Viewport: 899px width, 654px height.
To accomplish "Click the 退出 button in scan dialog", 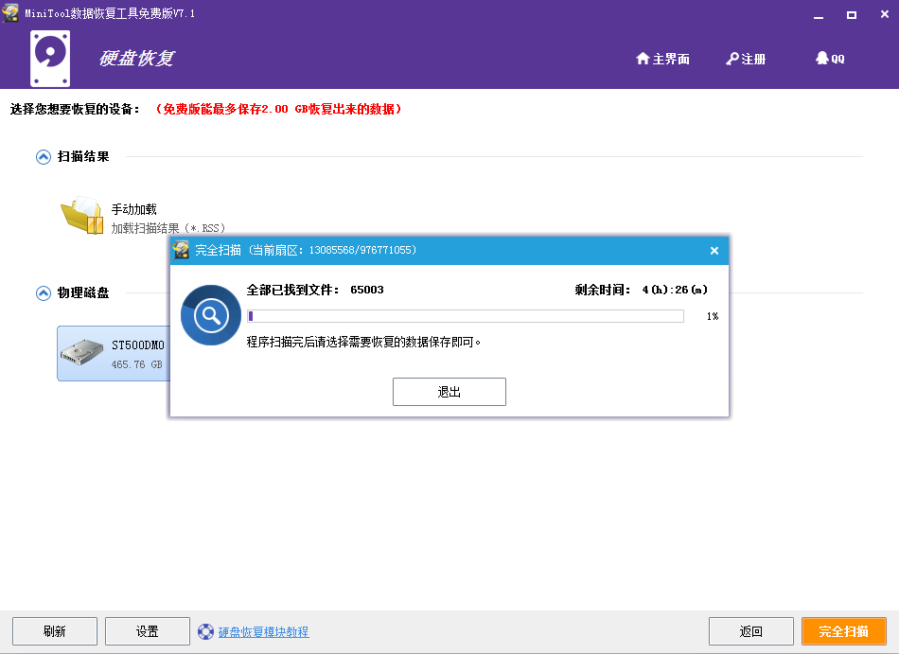I will tap(449, 392).
